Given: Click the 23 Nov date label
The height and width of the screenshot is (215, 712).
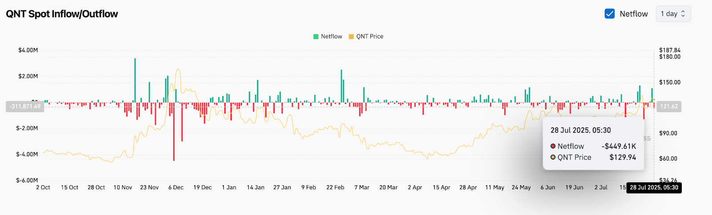Looking at the screenshot, I should (150, 188).
